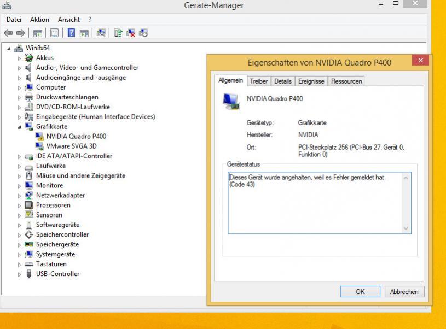Select the Sensoren icon
Screen dimensions: 446x329
(28, 215)
